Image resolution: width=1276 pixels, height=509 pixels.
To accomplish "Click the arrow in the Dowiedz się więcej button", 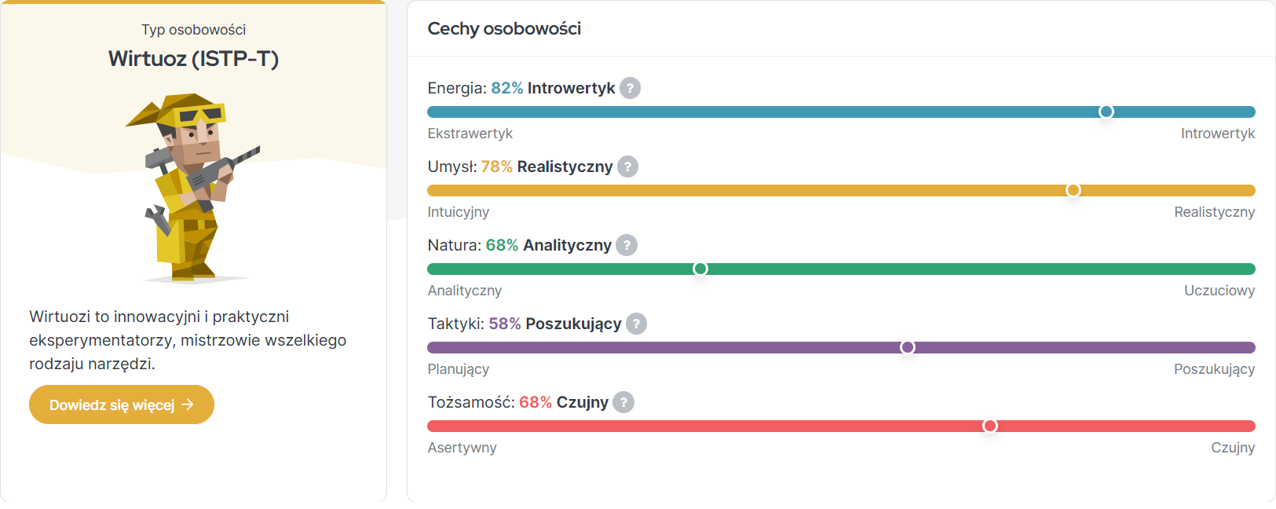I will click(x=188, y=405).
